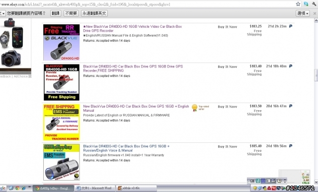The height and width of the screenshot is (192, 318).
Task: Click the 翻譯 translate button
Action: [x=56, y=13]
